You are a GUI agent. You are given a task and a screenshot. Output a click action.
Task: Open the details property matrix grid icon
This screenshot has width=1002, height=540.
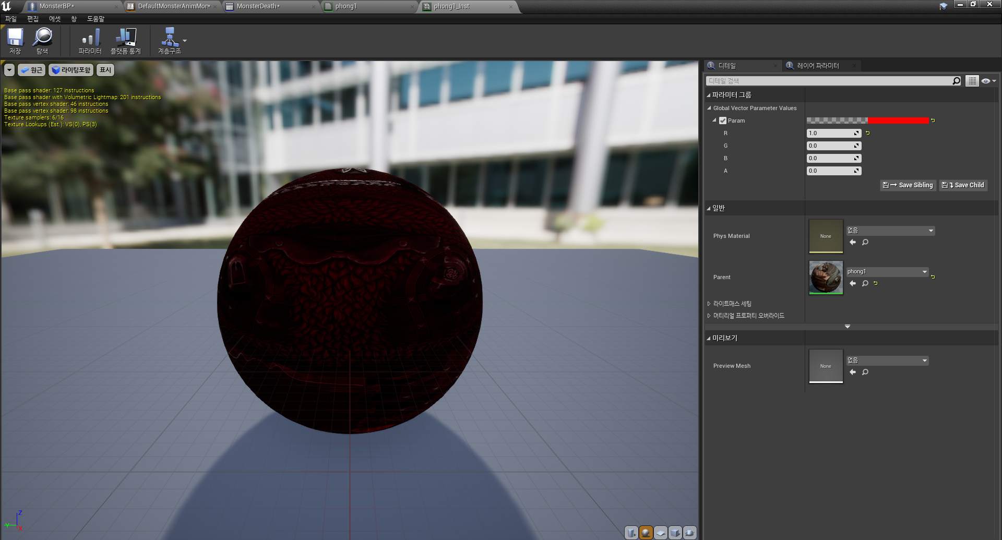click(x=972, y=81)
